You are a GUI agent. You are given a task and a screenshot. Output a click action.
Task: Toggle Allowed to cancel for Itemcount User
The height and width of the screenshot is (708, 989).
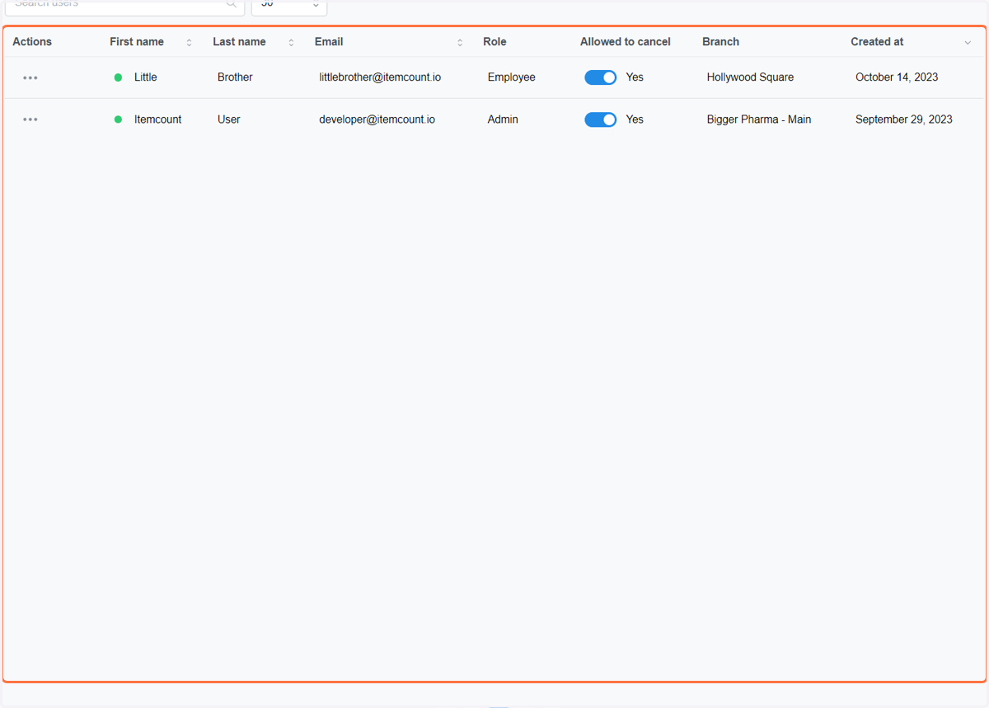click(x=601, y=120)
